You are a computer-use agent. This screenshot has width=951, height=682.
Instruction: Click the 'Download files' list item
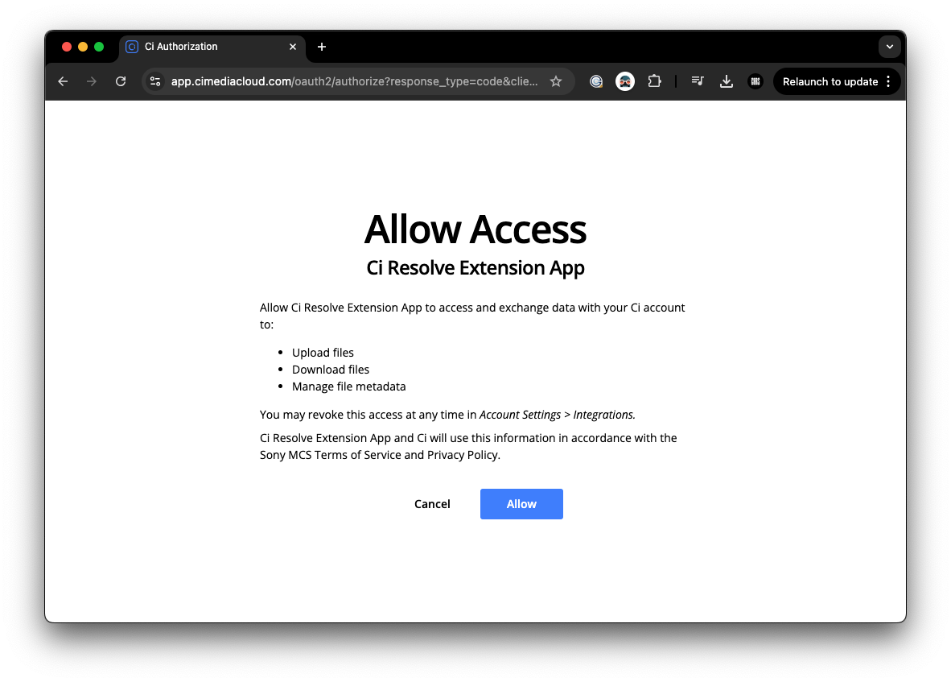click(331, 370)
